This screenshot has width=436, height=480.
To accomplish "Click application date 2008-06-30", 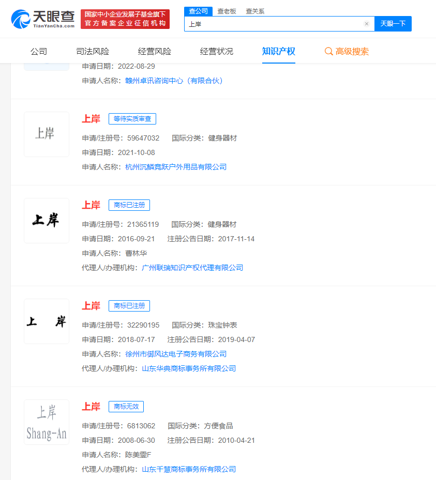I will 137,441.
